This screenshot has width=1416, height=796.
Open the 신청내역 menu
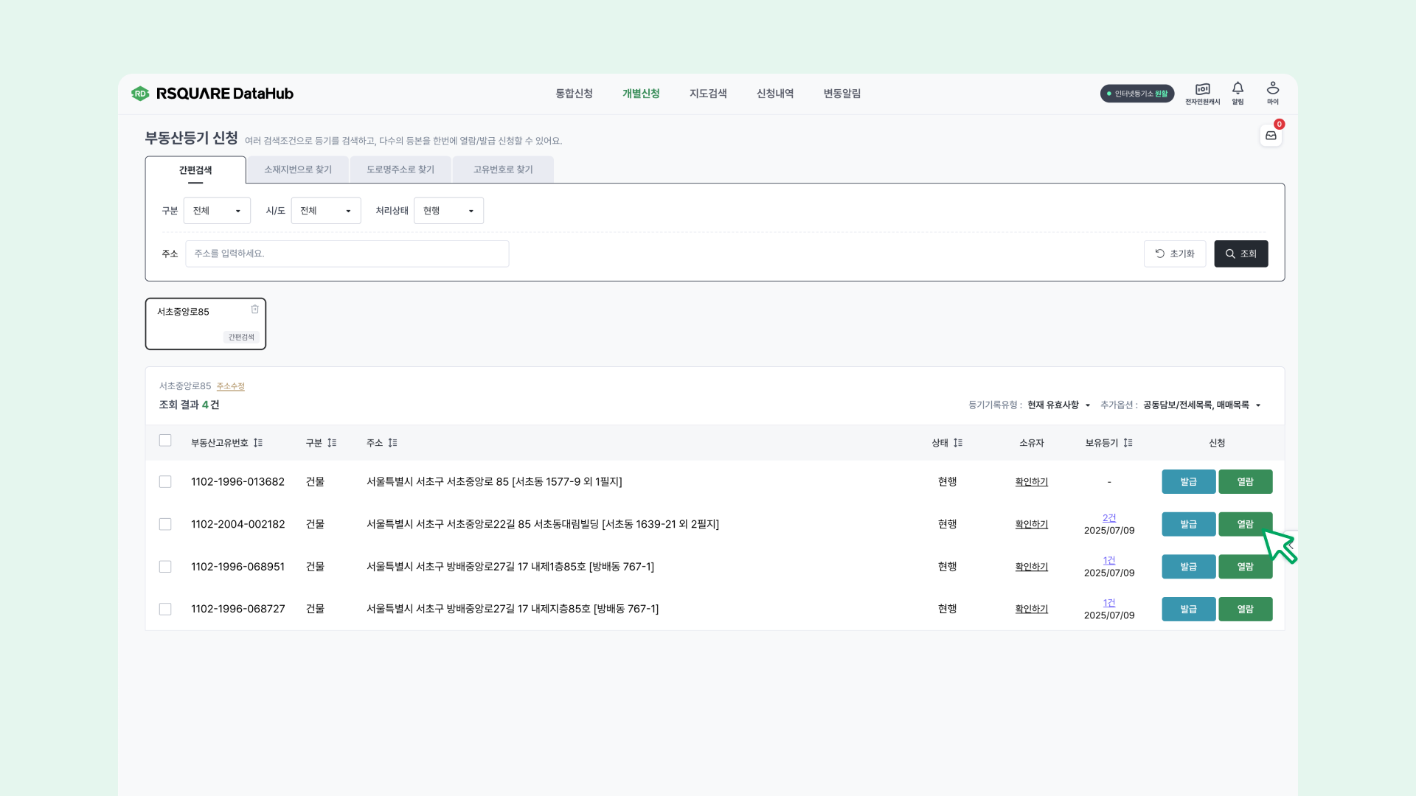point(774,94)
